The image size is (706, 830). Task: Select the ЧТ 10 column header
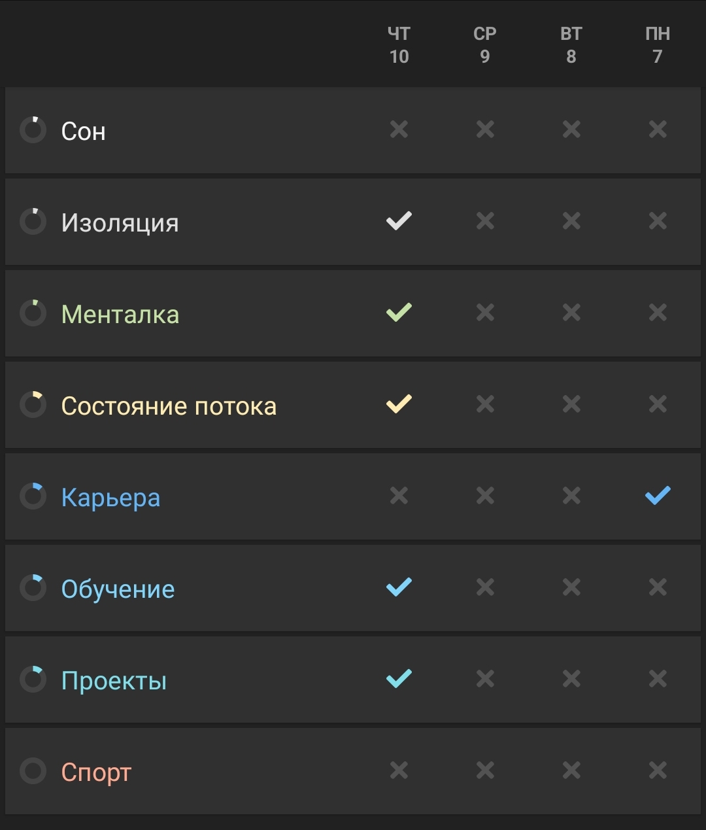(399, 45)
